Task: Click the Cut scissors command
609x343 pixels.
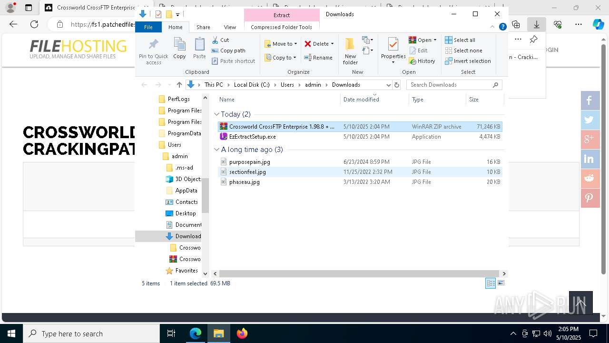Action: (220, 40)
